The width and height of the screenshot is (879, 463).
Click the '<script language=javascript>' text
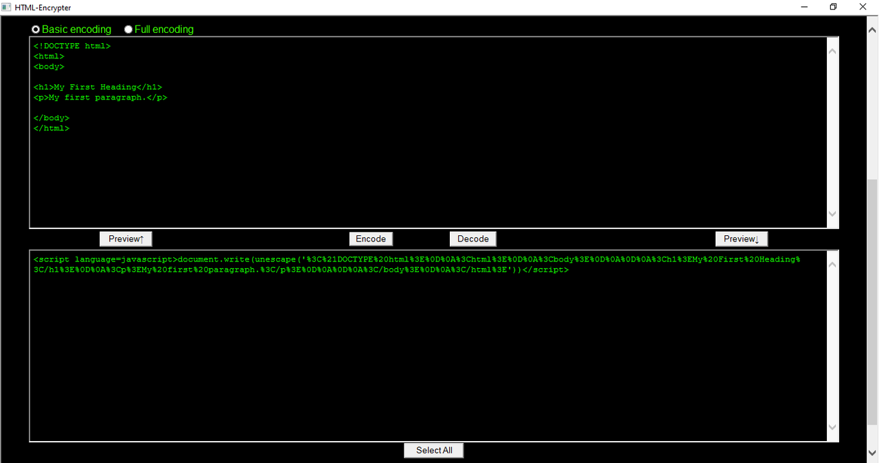coord(105,259)
